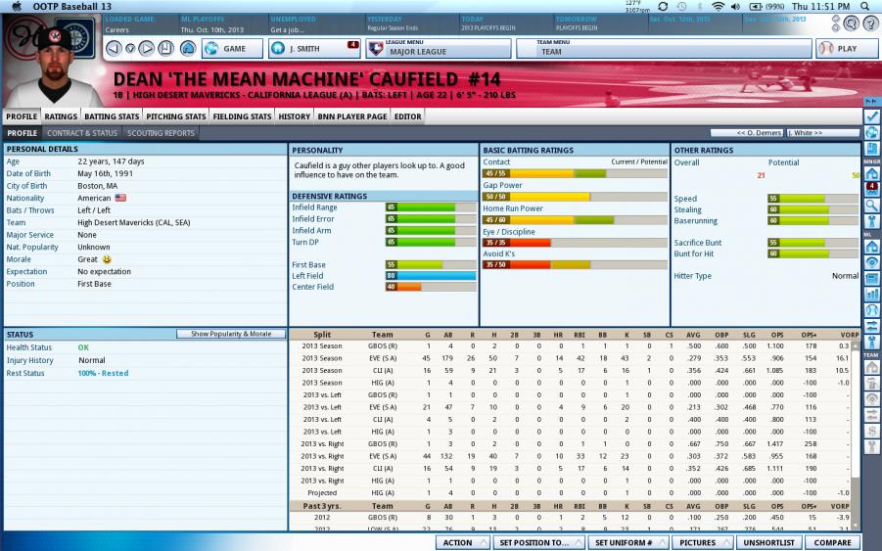Click the UNSHORTLIST button

click(x=769, y=542)
